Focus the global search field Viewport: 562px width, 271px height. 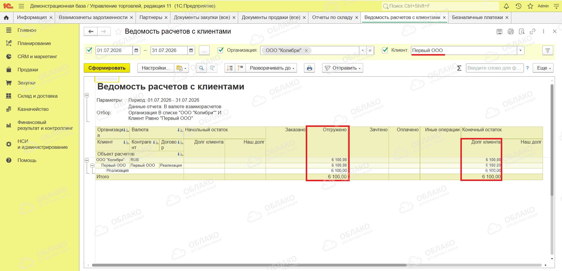point(440,6)
